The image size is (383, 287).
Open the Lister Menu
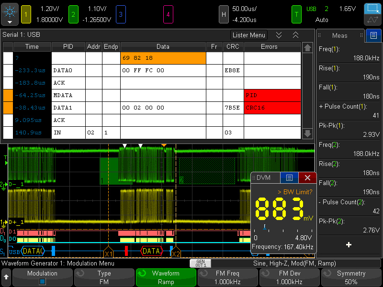[x=249, y=35]
